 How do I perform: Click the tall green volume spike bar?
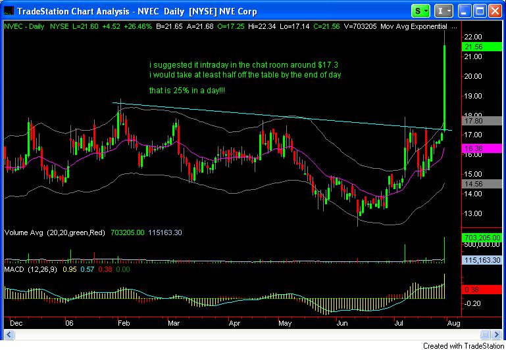(445, 250)
